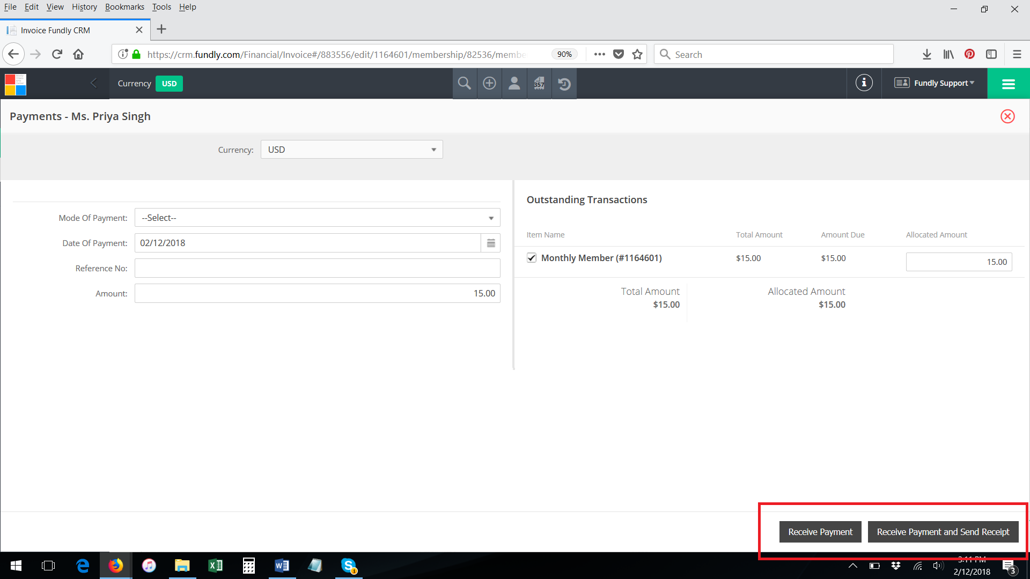Click the Date Of Payment field
The height and width of the screenshot is (579, 1030).
pyautogui.click(x=308, y=243)
